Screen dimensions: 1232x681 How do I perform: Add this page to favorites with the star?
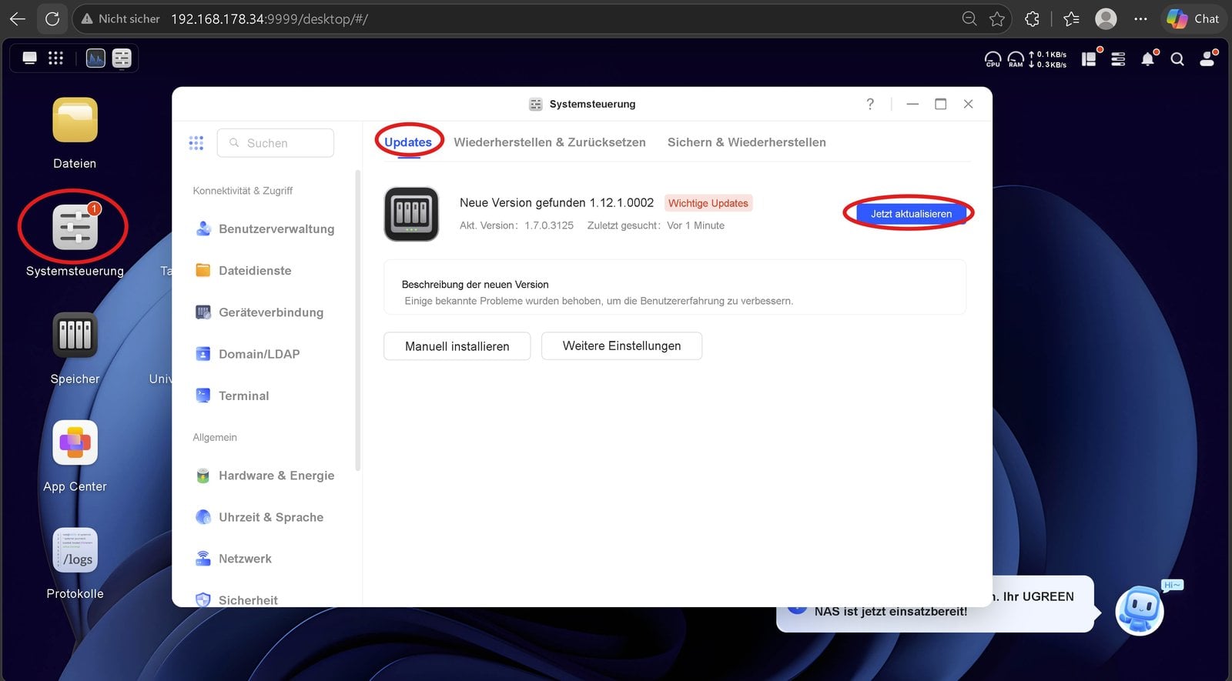tap(997, 18)
